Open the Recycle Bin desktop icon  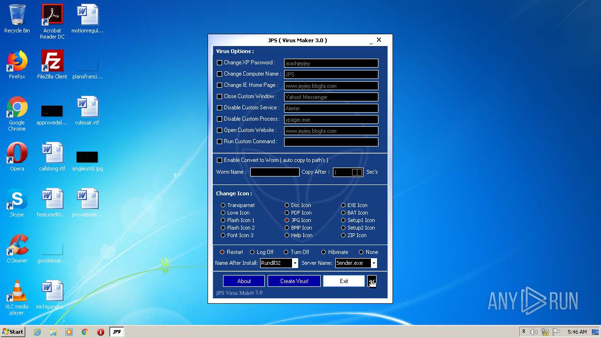(x=17, y=19)
